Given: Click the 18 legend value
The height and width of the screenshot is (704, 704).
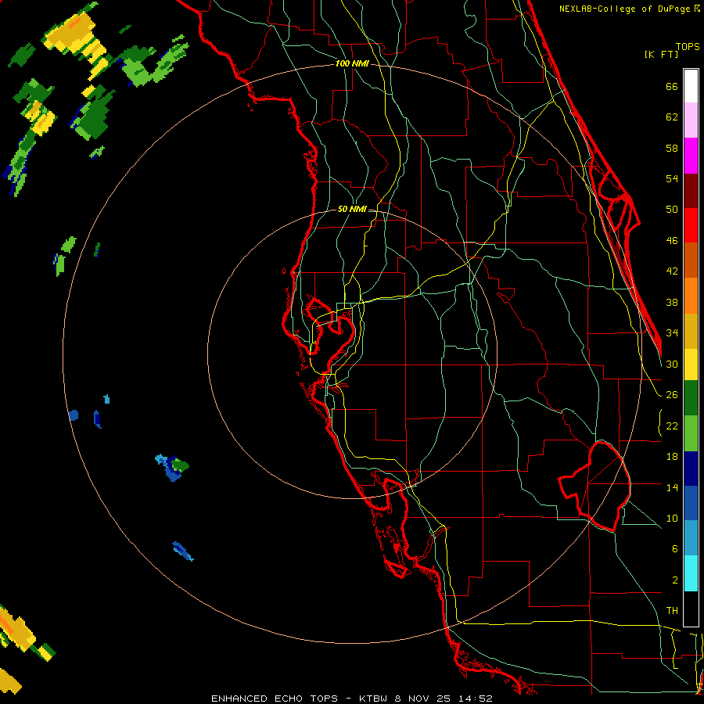Looking at the screenshot, I should 672,457.
